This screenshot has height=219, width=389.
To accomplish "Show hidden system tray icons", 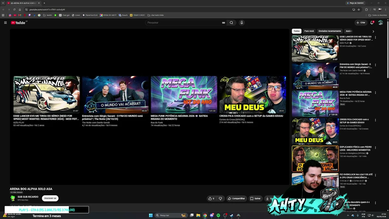I will click(348, 215).
